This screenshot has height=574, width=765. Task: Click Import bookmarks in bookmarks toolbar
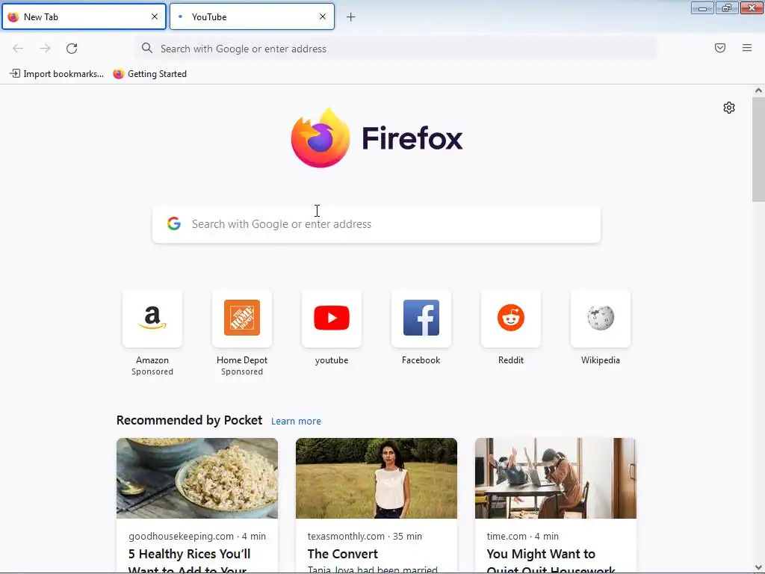tap(57, 74)
